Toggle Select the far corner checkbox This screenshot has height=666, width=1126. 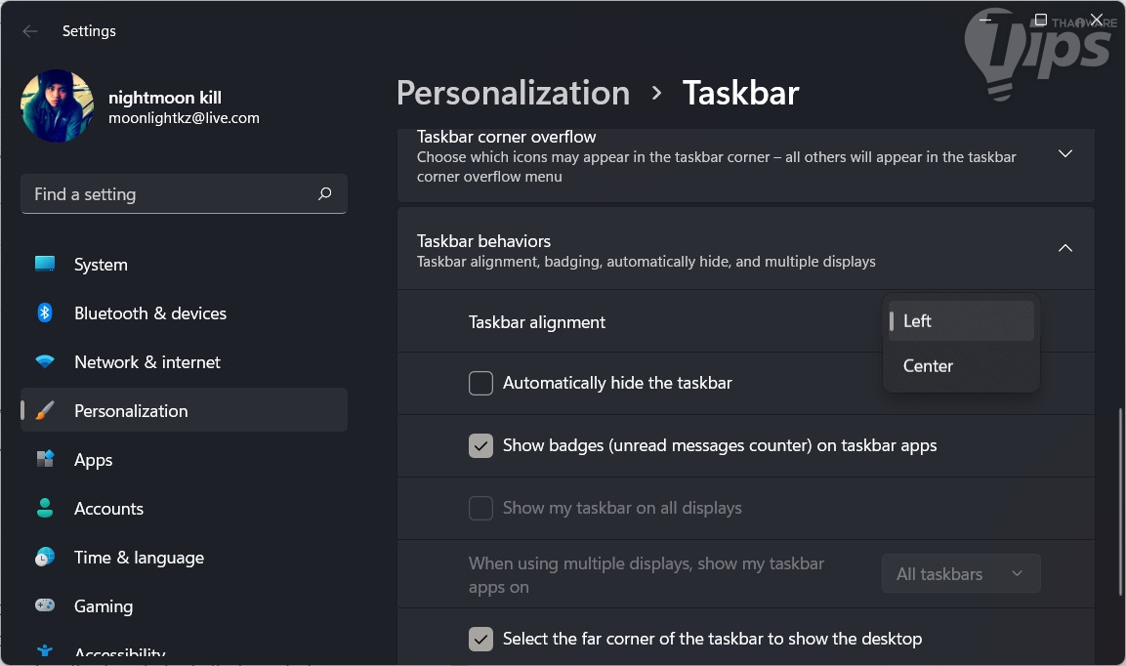480,639
